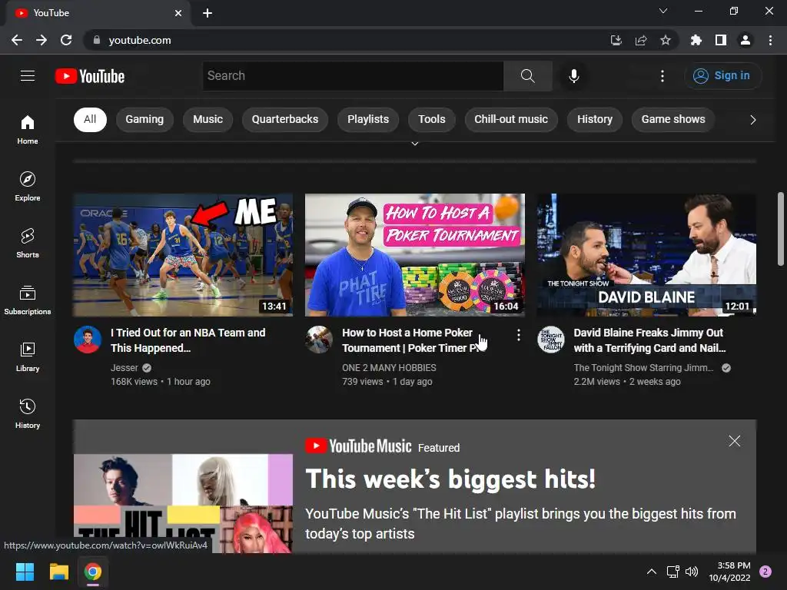787x590 pixels.
Task: Click ONE 2 MANY HOBBIES channel name
Action: 389,368
